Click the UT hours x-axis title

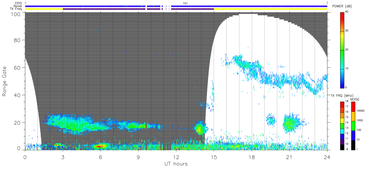(176, 164)
